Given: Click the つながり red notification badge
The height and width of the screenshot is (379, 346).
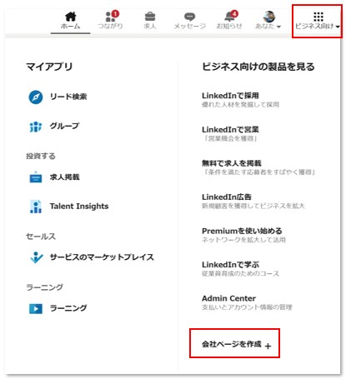Looking at the screenshot, I should click(x=115, y=13).
